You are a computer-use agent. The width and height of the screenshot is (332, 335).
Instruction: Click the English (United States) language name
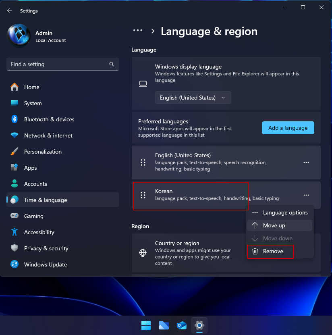click(x=183, y=155)
